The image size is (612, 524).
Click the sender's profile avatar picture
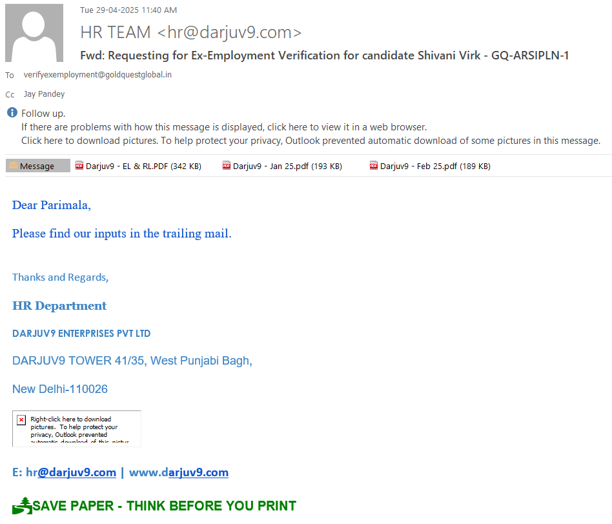(34, 33)
